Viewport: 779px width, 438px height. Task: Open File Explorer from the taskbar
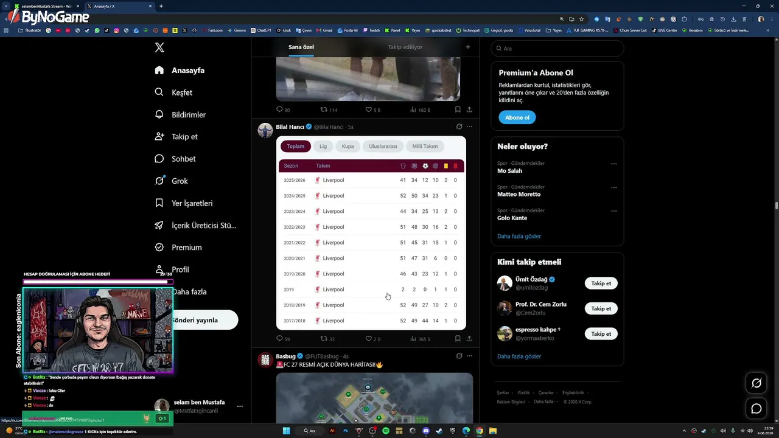tap(493, 431)
